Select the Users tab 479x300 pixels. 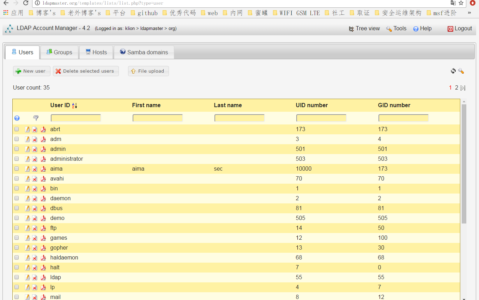click(22, 52)
